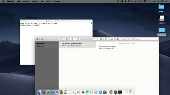Open Launchpad from the Dock

pos(48,92)
